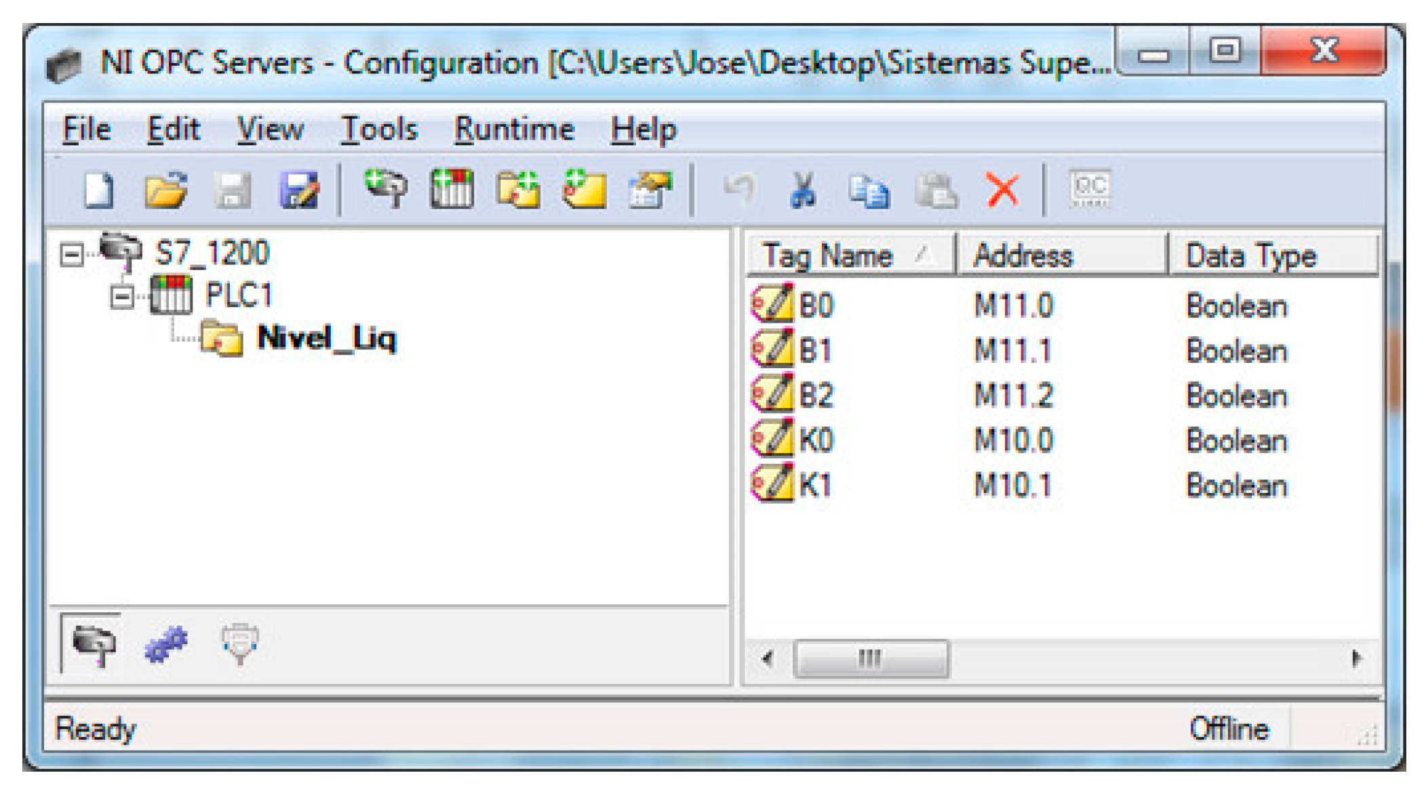
Task: Click the New Device toolbar icon
Action: point(452,189)
